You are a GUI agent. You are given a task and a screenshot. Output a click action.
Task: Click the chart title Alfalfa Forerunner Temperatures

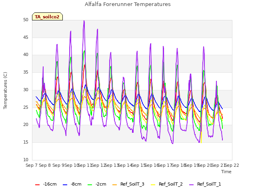[x=128, y=4]
